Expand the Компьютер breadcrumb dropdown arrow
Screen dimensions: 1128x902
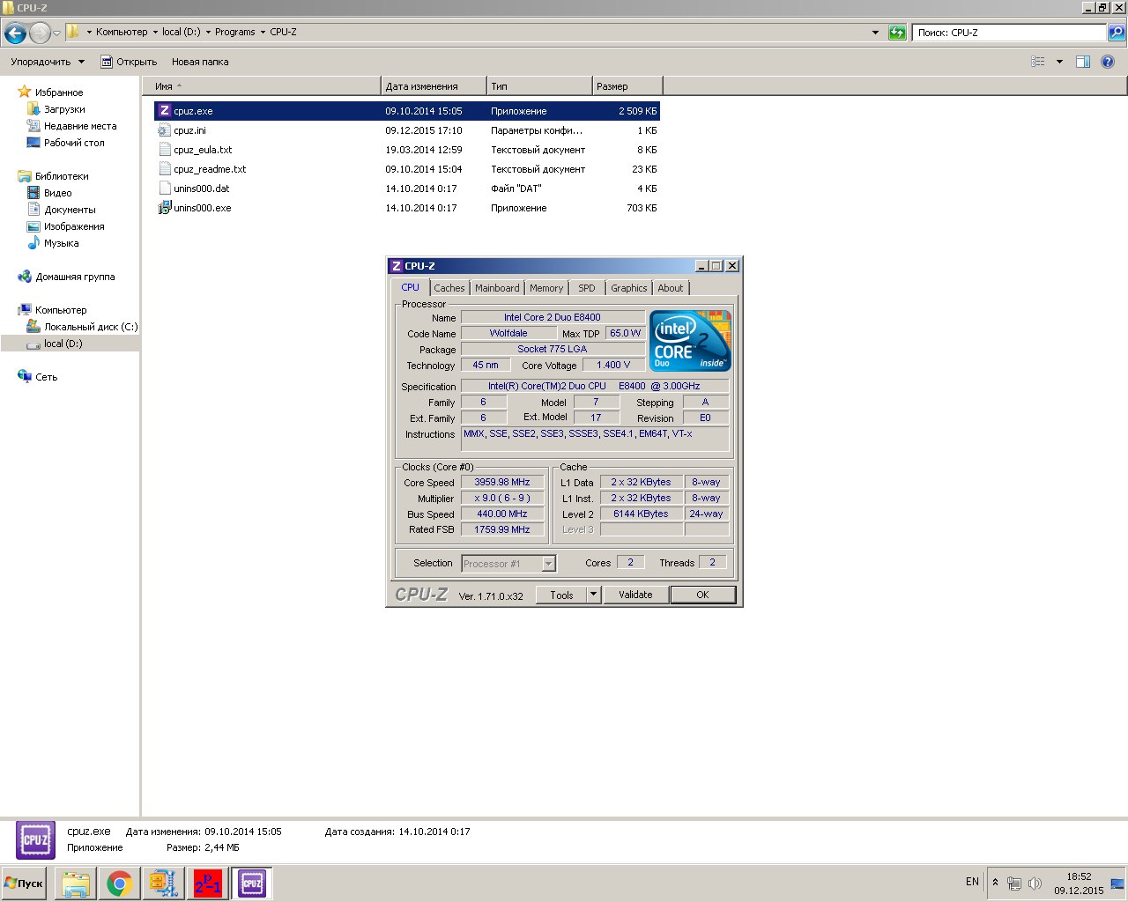click(155, 33)
